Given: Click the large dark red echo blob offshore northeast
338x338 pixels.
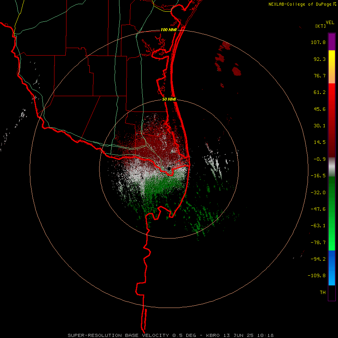Looking at the screenshot, I should click(237, 71).
